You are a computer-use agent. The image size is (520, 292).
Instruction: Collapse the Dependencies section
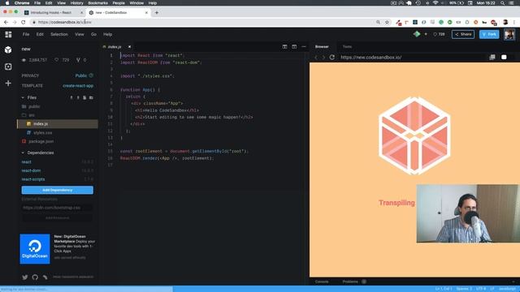pyautogui.click(x=23, y=152)
